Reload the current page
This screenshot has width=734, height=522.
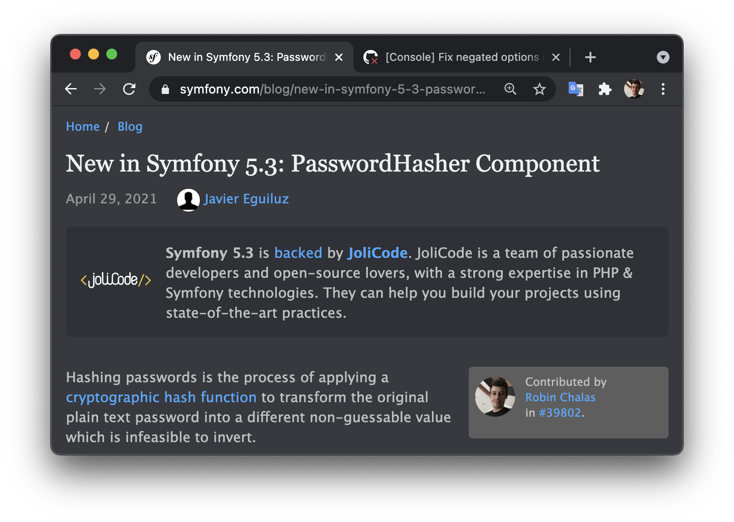pyautogui.click(x=129, y=89)
